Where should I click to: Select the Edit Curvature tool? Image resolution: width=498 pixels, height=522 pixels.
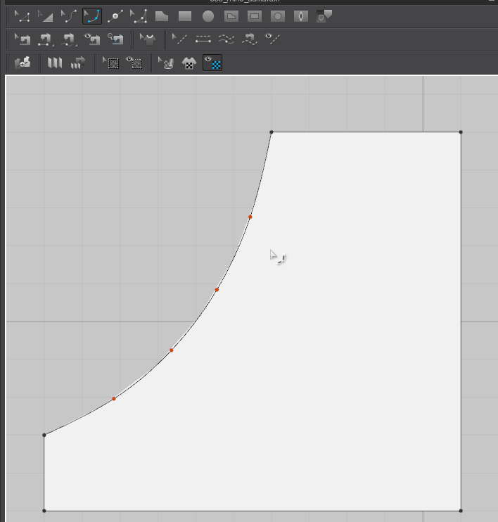69,16
